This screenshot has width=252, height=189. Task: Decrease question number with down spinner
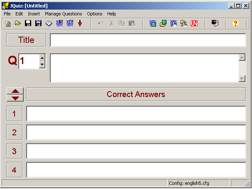(x=42, y=65)
